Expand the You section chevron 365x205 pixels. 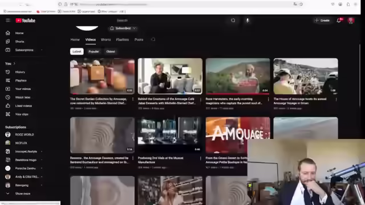pos(14,63)
